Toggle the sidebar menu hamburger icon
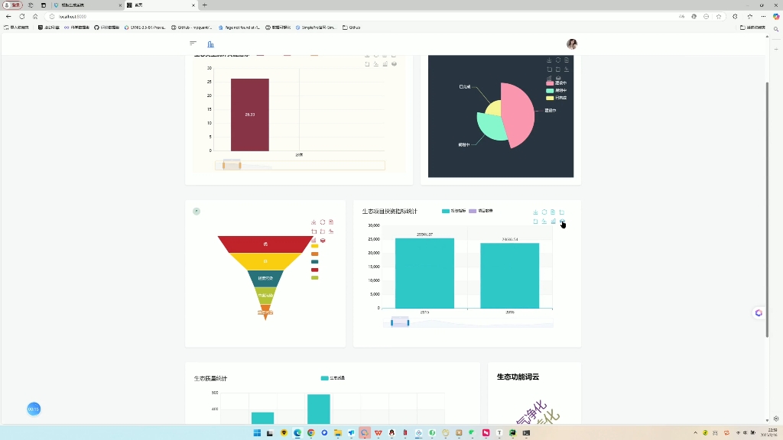 (193, 44)
